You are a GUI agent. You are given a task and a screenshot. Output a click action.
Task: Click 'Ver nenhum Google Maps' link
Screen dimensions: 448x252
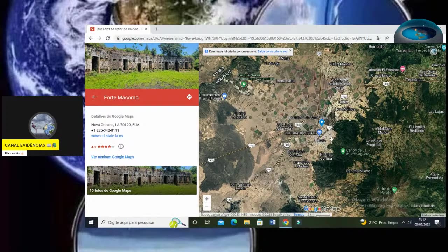113,157
